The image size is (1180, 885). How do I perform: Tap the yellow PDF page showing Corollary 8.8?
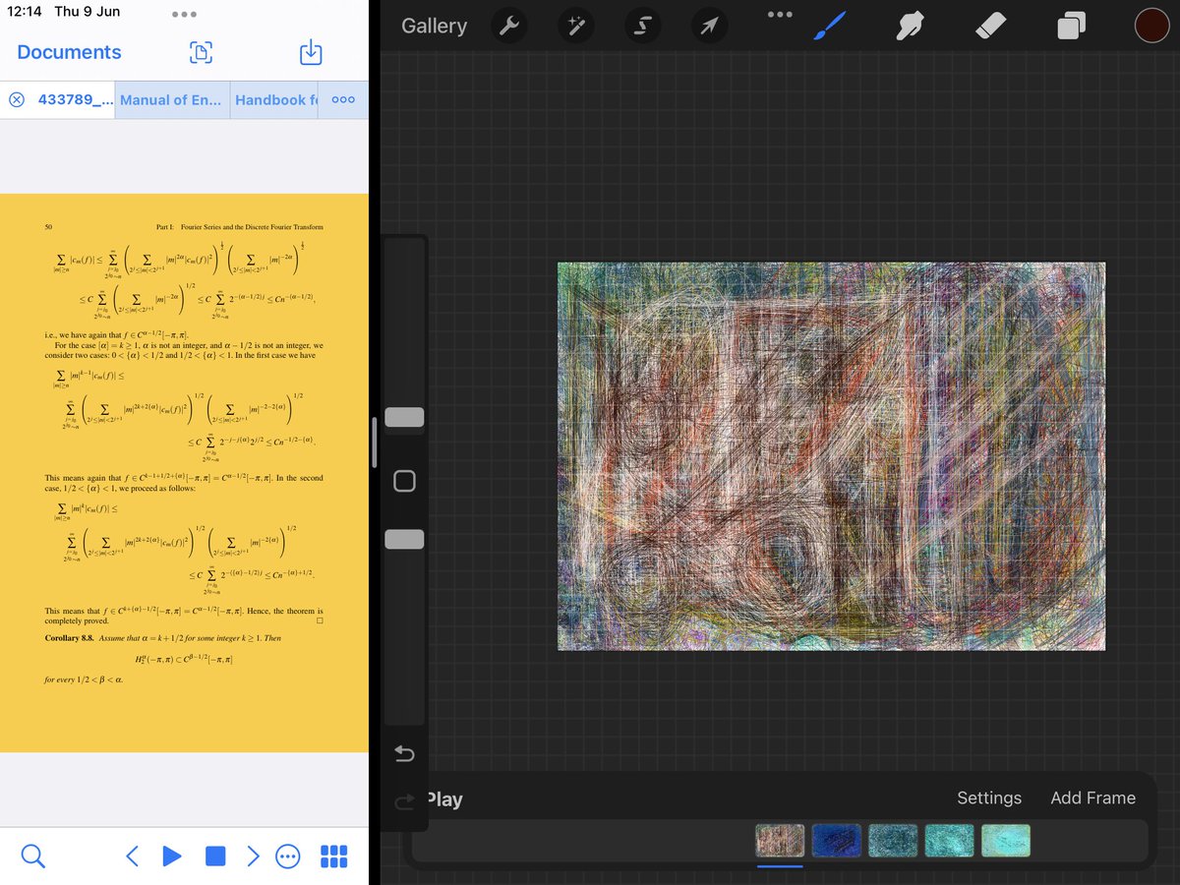184,473
